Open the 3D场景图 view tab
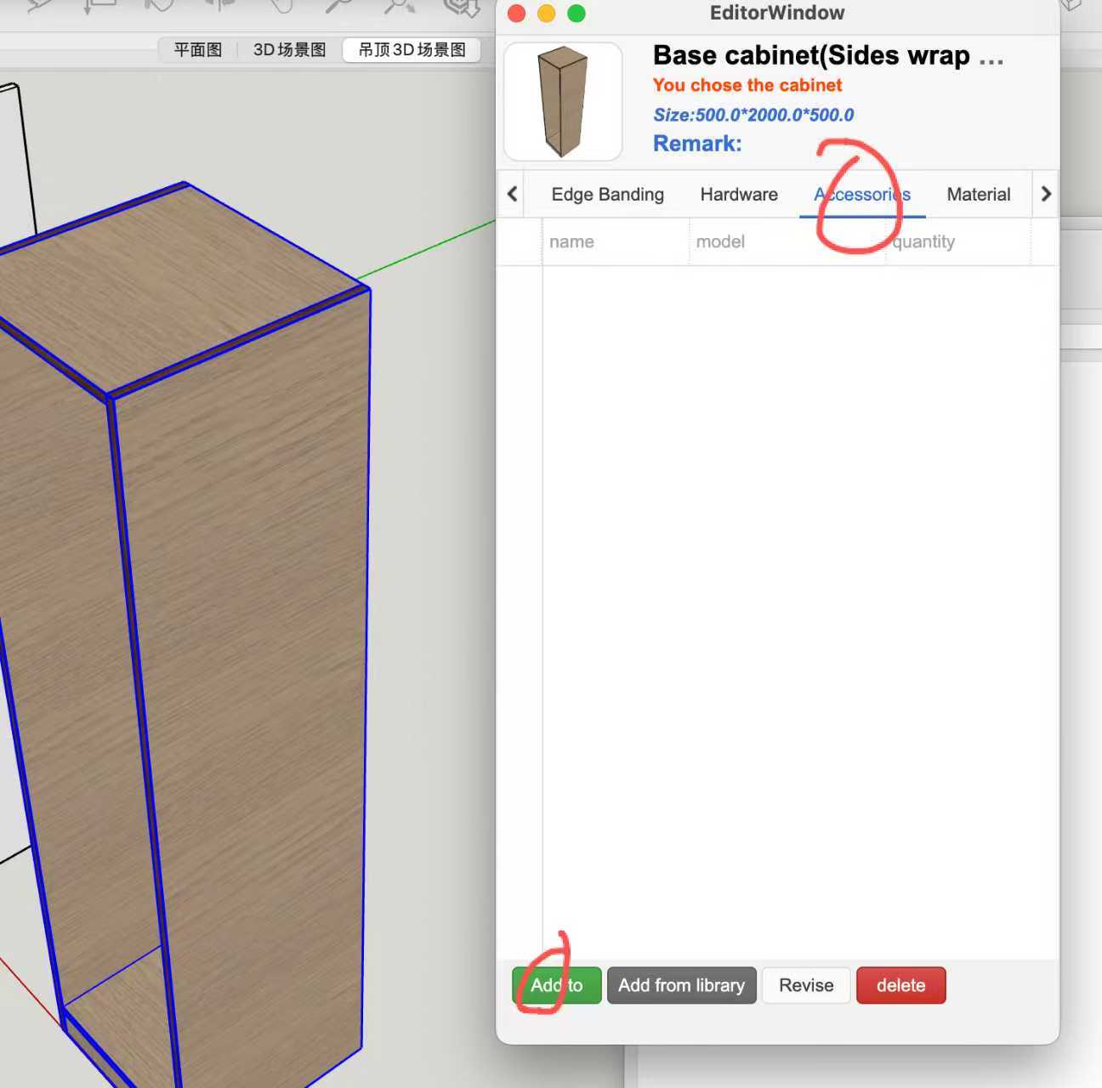Screen dimensions: 1102x1088 pos(289,50)
